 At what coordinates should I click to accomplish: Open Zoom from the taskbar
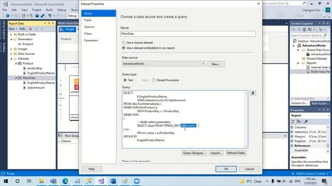click(x=137, y=181)
